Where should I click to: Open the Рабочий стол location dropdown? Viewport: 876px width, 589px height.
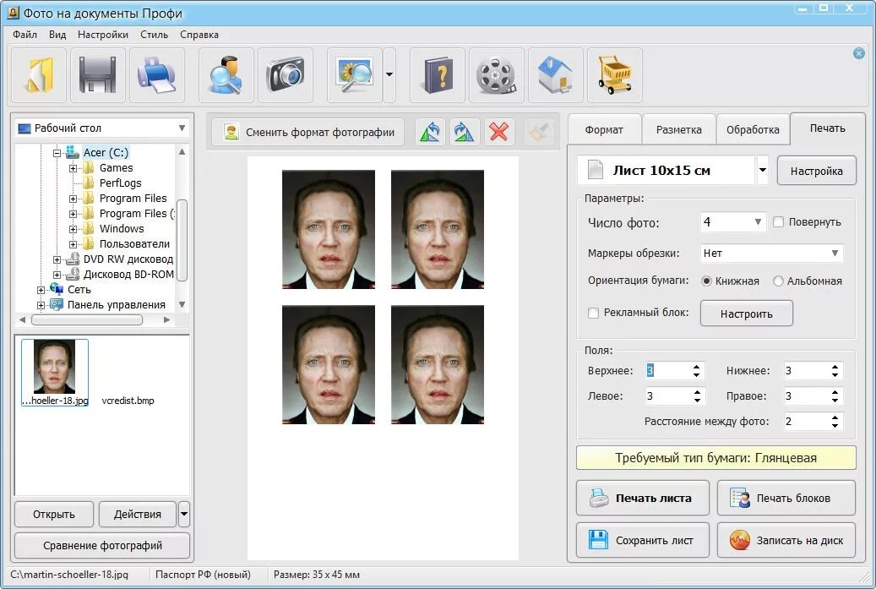[182, 128]
